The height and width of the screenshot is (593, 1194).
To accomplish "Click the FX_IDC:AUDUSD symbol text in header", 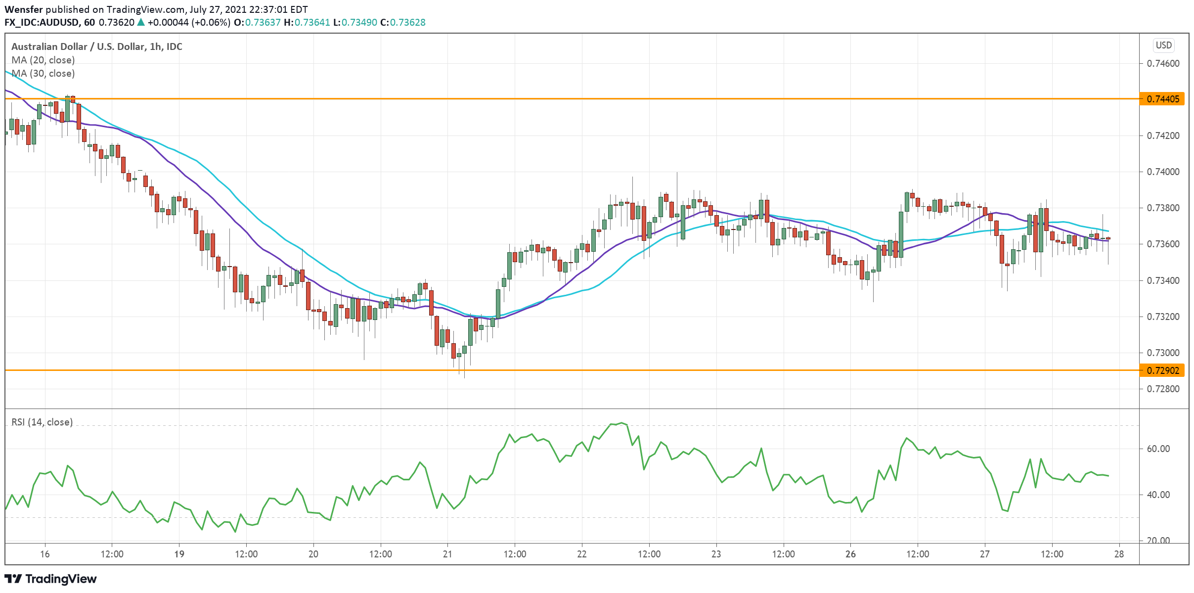I will pos(43,22).
